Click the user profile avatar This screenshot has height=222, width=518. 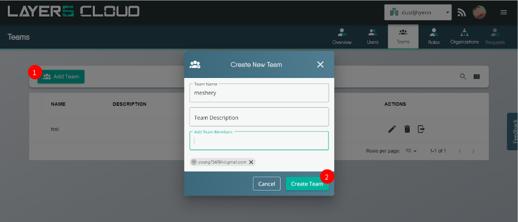[x=479, y=12]
